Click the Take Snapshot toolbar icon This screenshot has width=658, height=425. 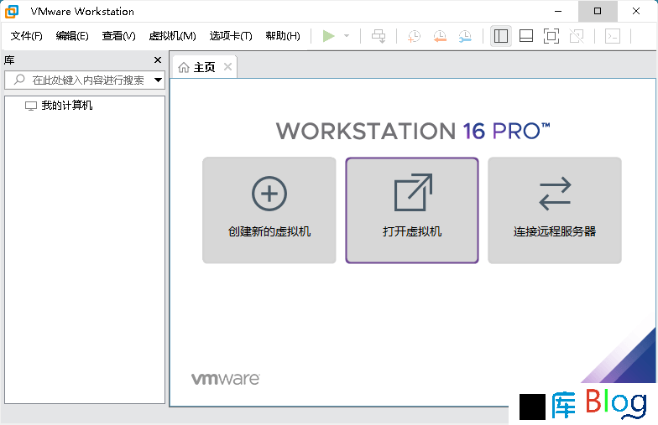[x=414, y=36]
